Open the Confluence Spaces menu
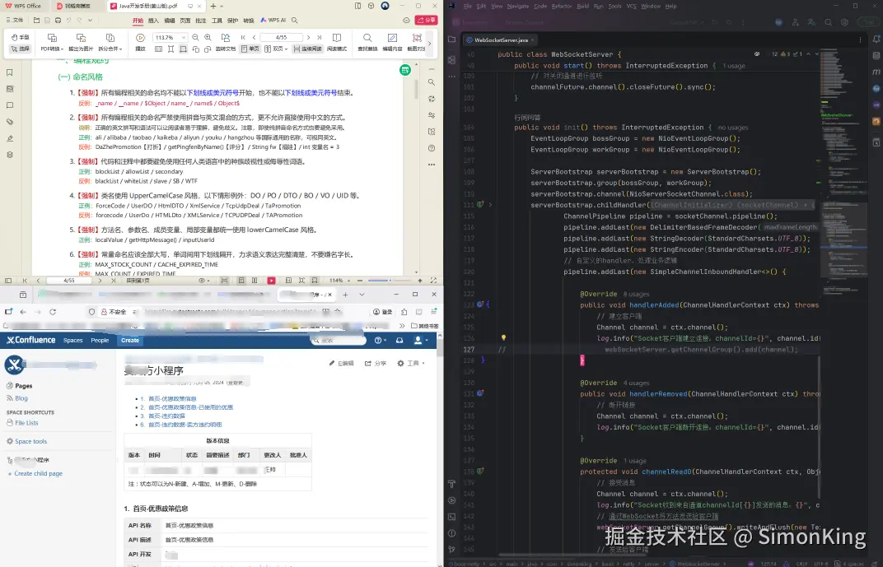 coord(72,341)
